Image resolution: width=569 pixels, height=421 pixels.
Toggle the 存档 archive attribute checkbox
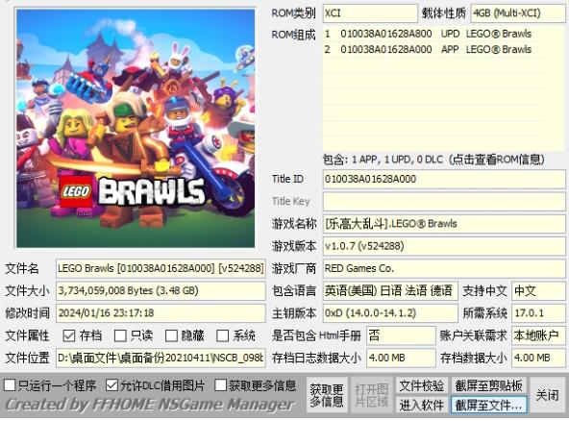coord(69,335)
